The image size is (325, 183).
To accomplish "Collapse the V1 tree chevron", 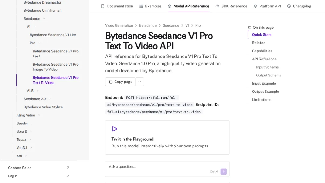I will [34, 27].
